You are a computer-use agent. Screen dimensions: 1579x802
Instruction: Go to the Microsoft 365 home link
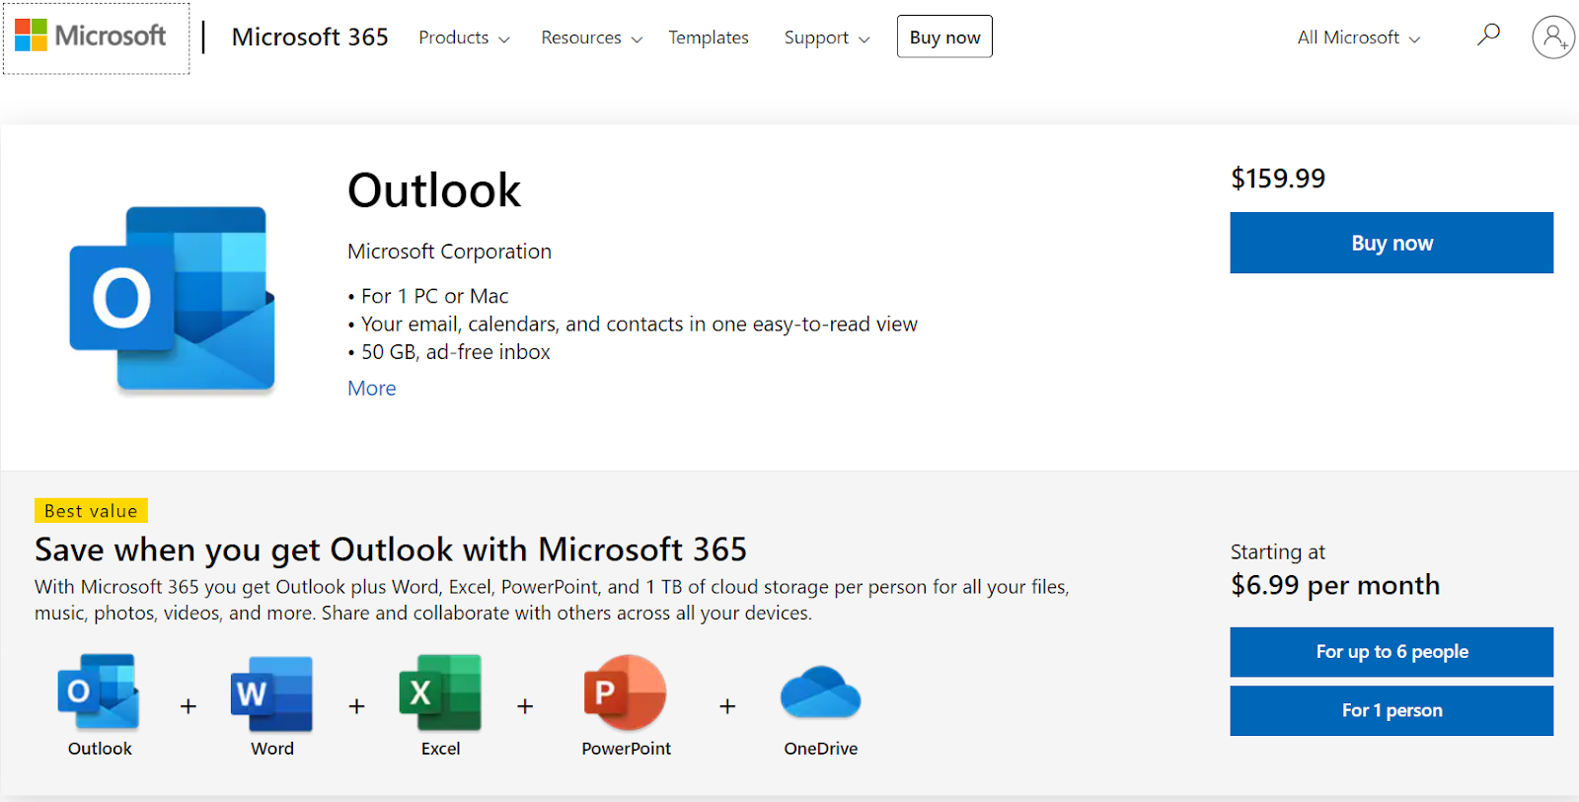(x=310, y=36)
